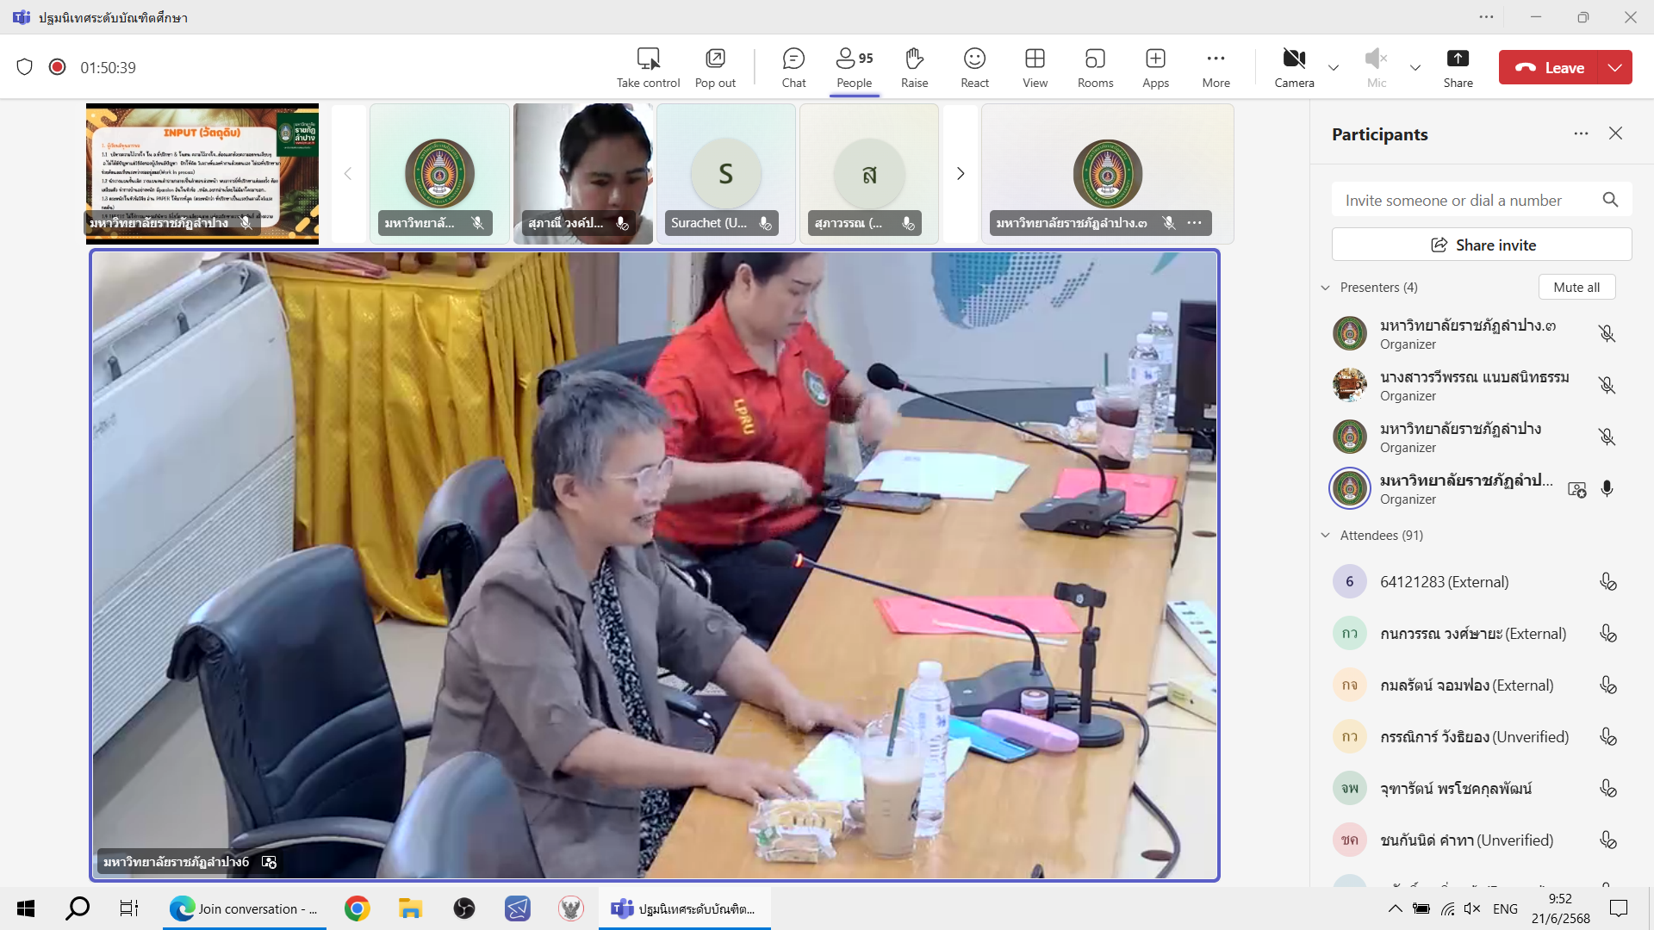
Task: Open Google Chrome from taskbar
Action: coord(357,908)
